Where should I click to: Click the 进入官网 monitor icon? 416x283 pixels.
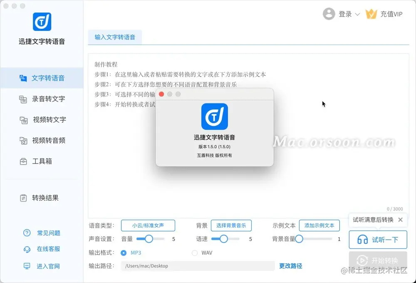(x=27, y=266)
